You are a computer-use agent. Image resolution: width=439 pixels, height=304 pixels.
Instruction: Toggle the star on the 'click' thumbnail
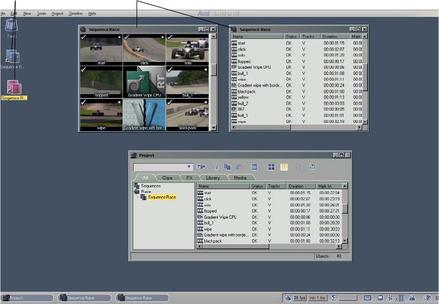point(162,38)
